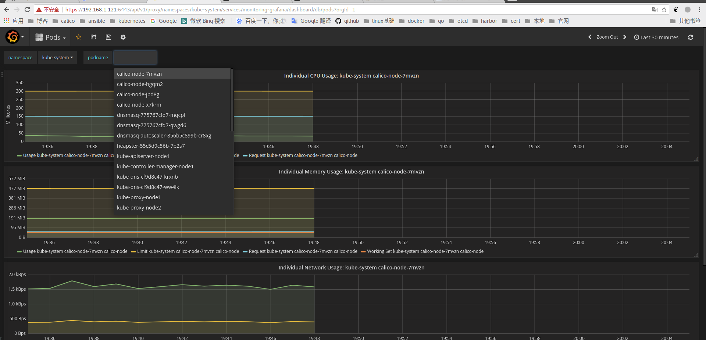Pick kube-dns-cf9d8c47-ww4lk pod

coord(172,187)
